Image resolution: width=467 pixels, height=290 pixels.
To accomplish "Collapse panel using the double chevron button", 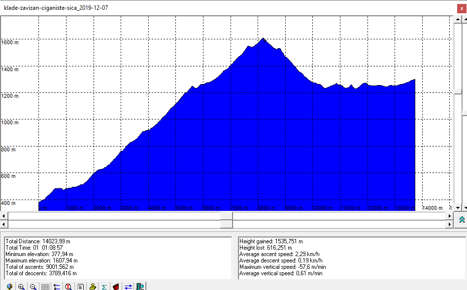I will [462, 220].
